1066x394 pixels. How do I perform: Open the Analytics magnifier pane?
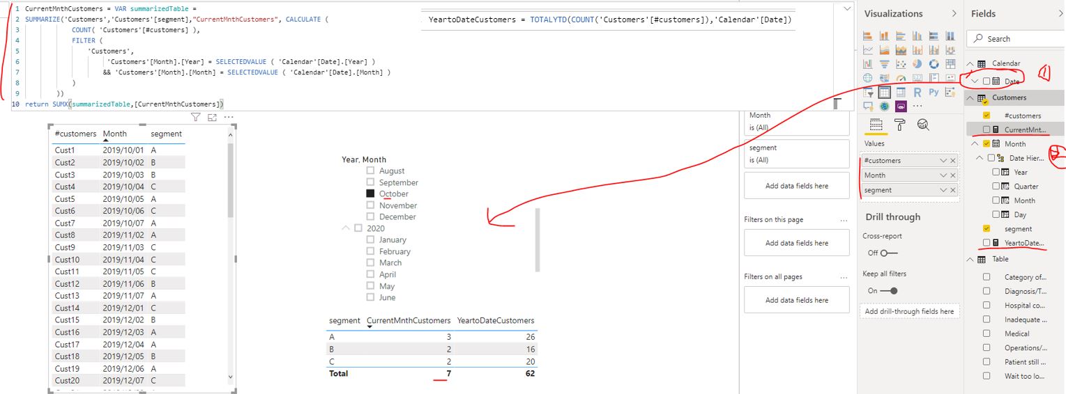click(x=923, y=125)
